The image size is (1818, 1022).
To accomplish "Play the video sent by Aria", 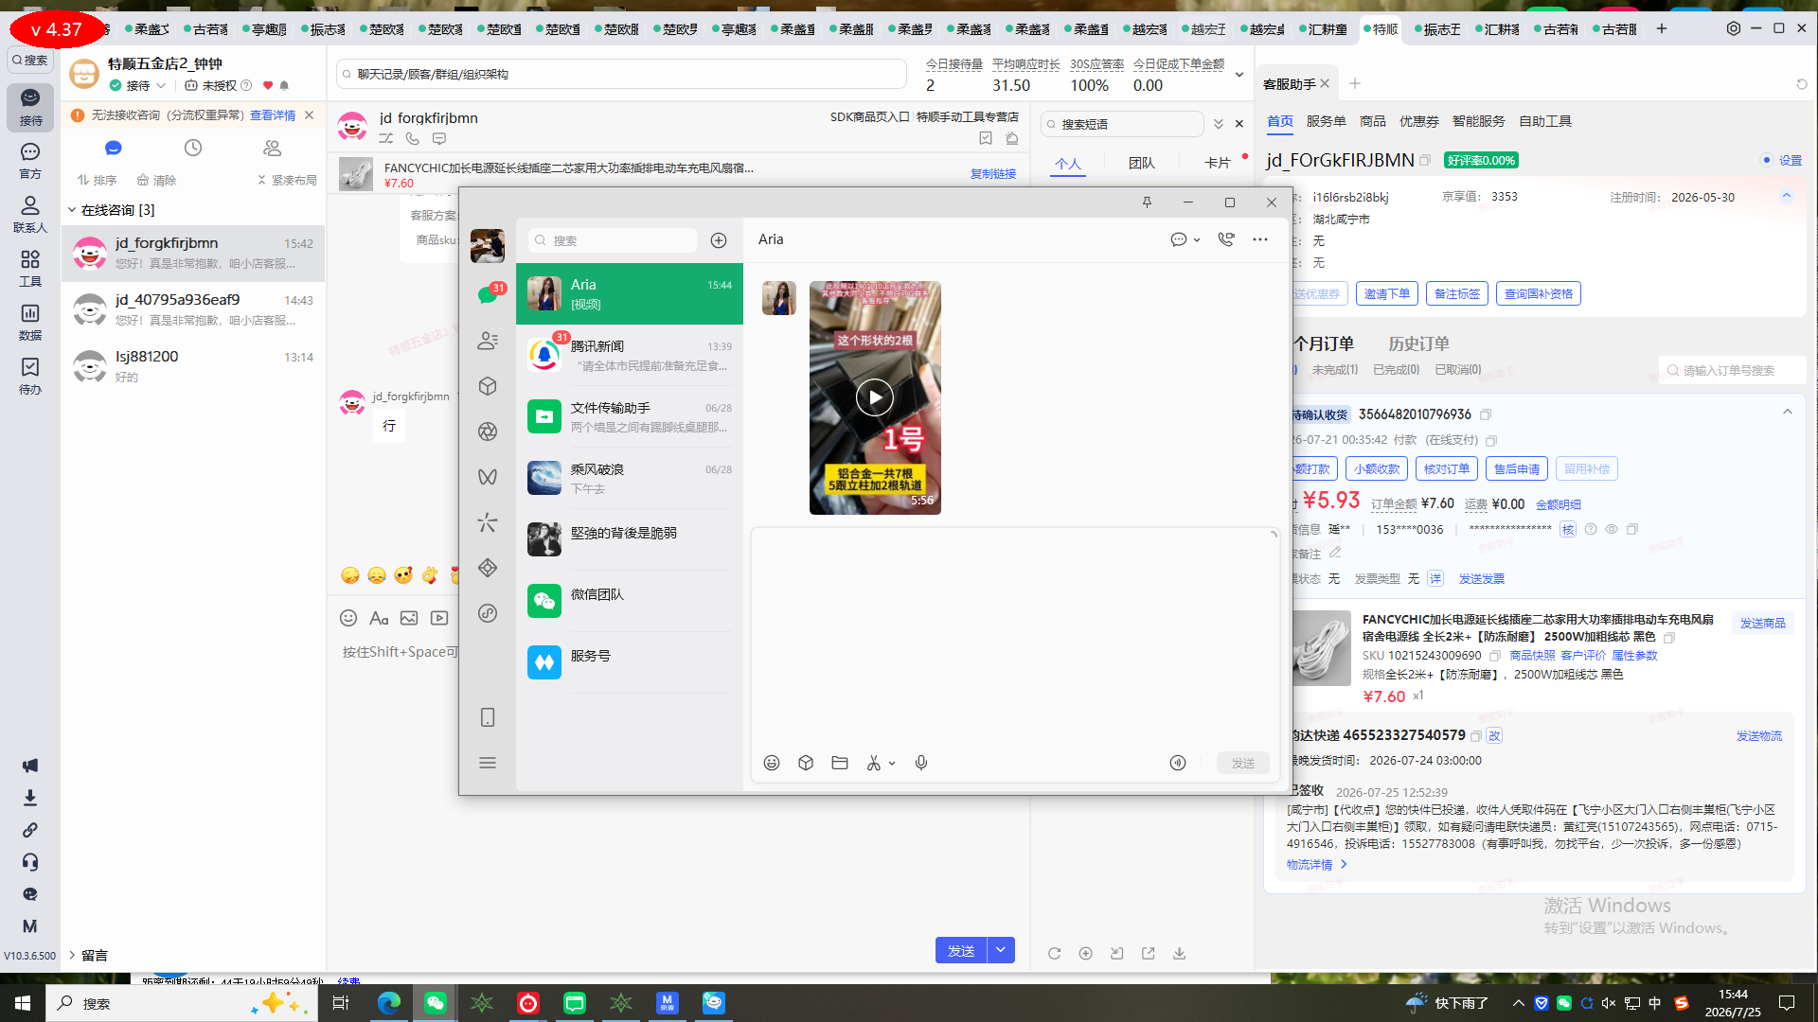I will coord(875,397).
